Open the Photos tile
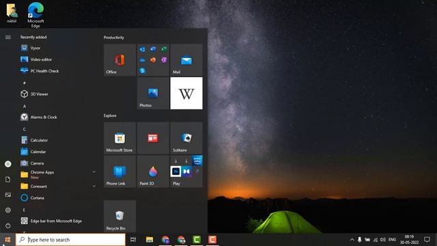The image size is (437, 246). [x=153, y=93]
